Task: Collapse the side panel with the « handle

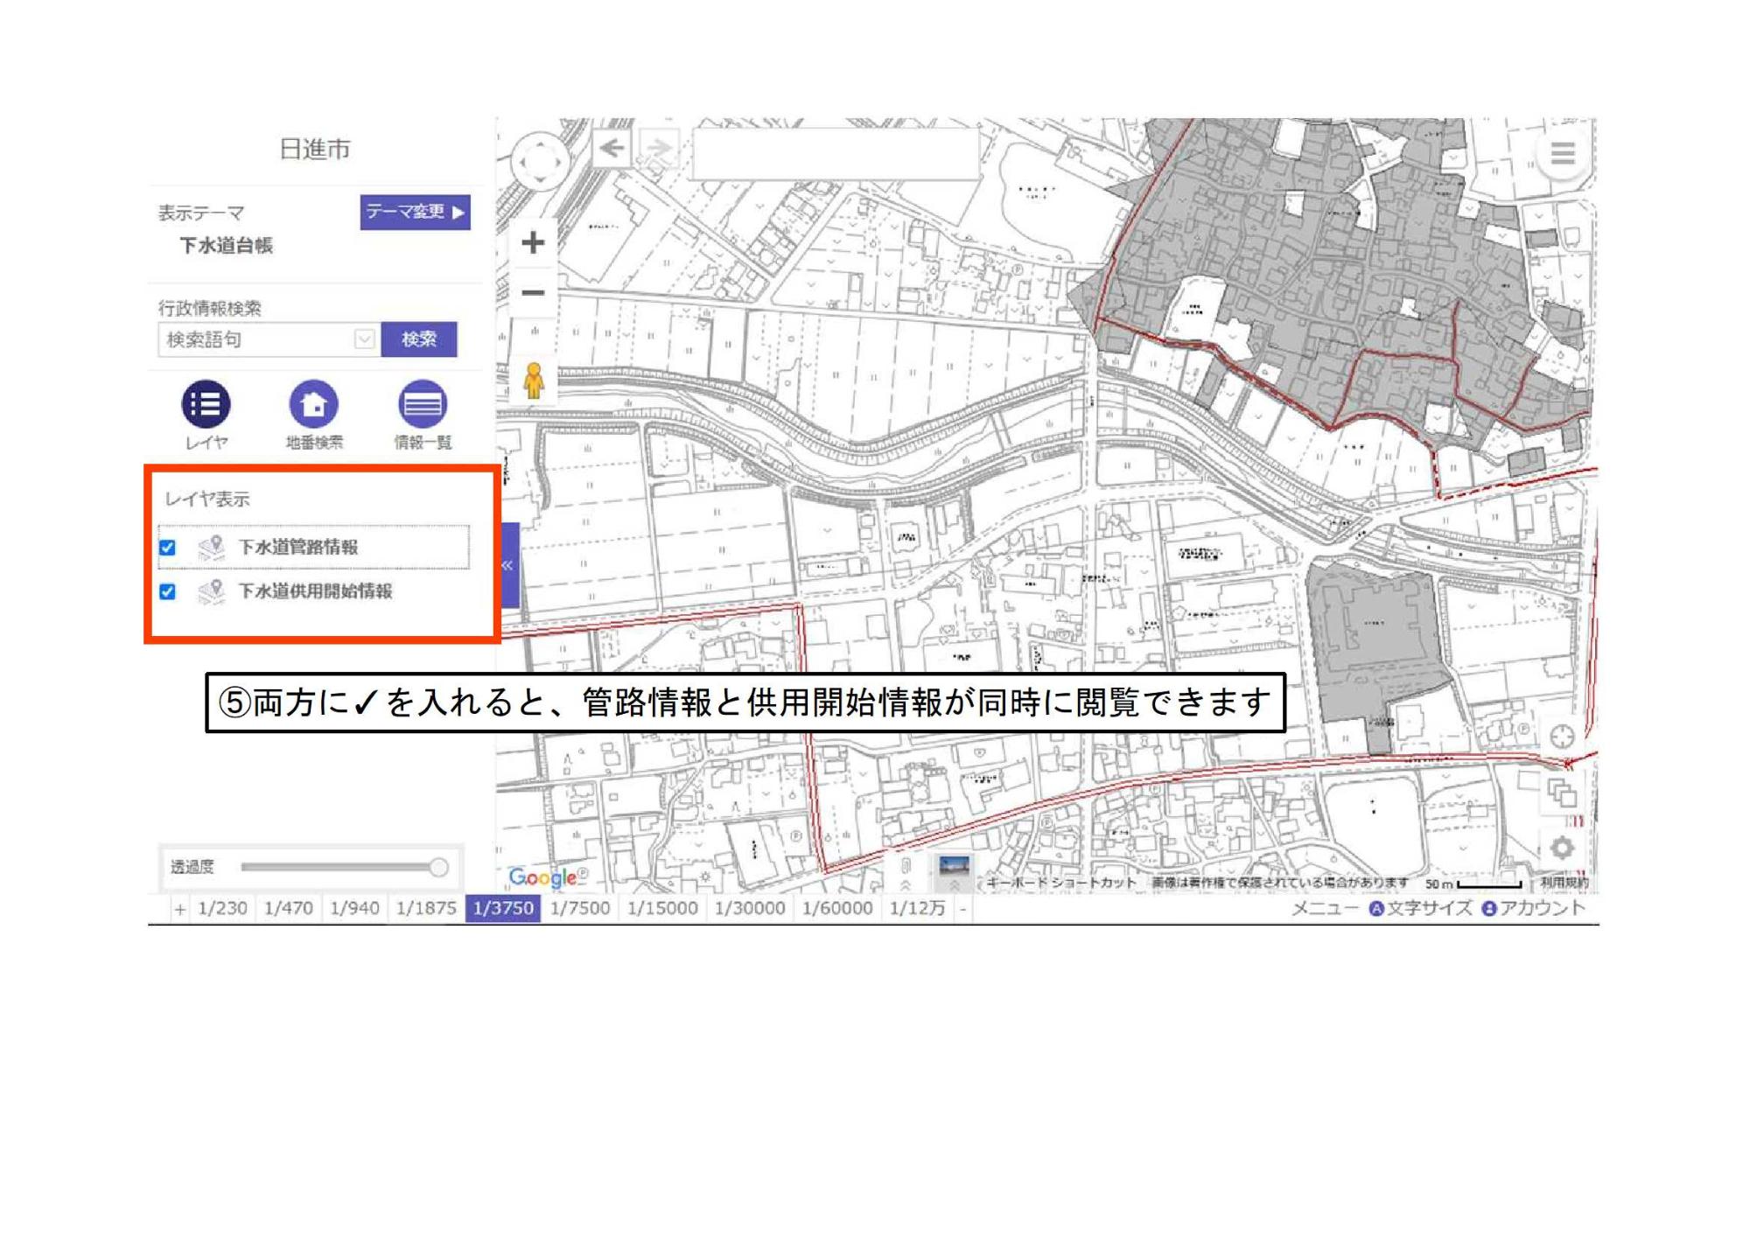Action: pos(508,565)
